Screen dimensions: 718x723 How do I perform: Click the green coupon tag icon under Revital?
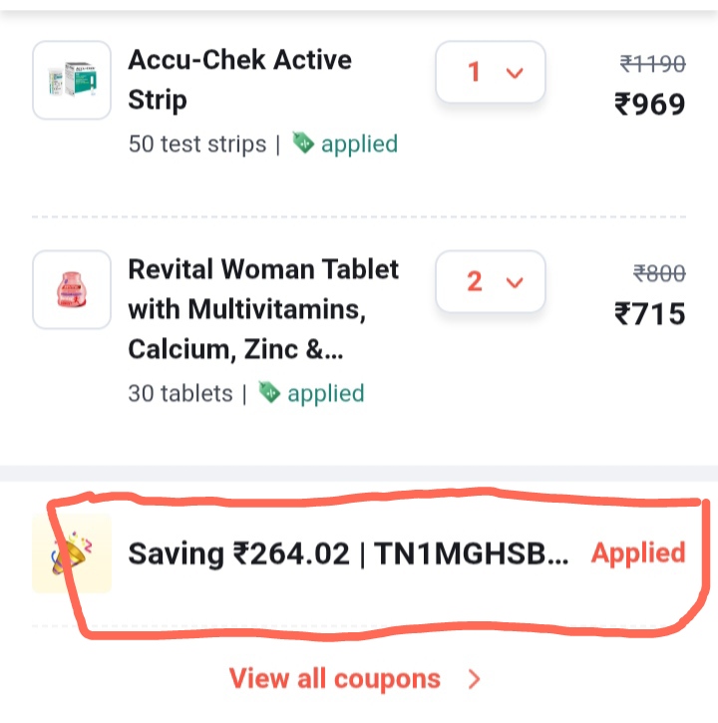click(x=269, y=393)
